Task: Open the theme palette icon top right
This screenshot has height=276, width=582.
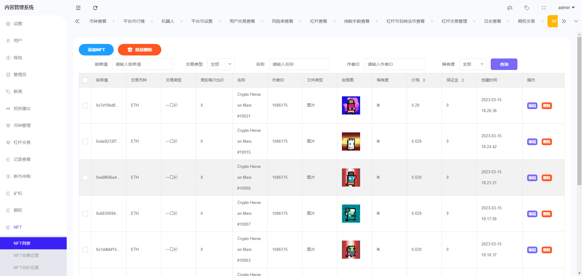Action: click(x=510, y=8)
